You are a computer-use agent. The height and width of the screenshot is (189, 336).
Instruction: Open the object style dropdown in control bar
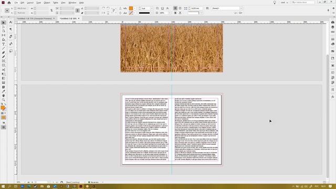pyautogui.click(x=241, y=8)
